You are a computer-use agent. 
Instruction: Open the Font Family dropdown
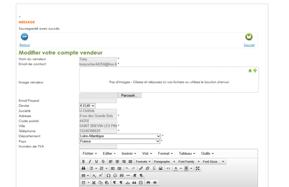[x=189, y=161]
